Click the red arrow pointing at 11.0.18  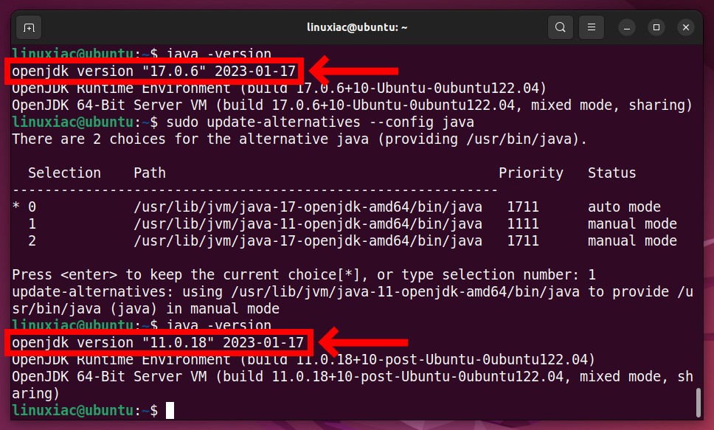(x=364, y=341)
